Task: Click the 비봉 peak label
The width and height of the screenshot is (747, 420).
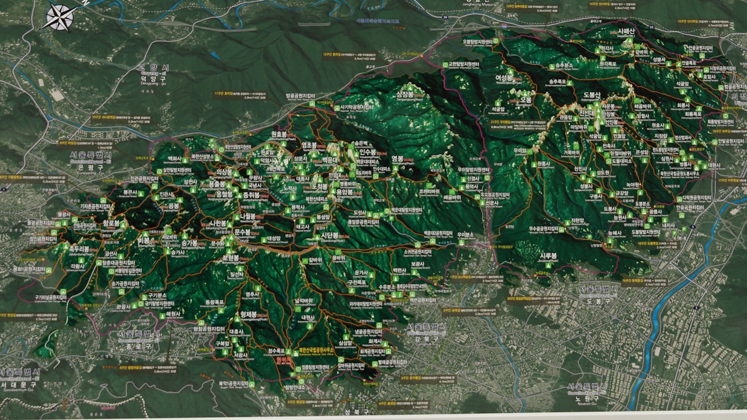Action: [143, 240]
